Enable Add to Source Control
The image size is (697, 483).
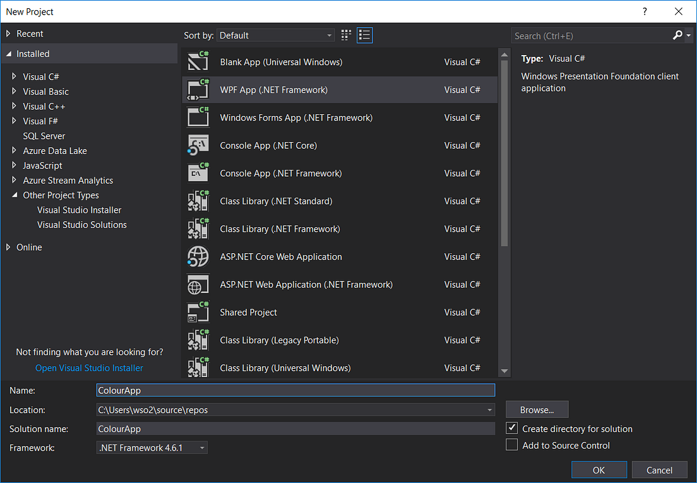[511, 444]
